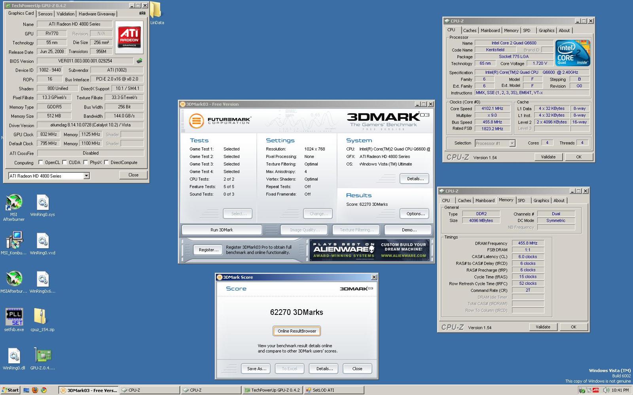Open the ATI Radeon HD 4800 Series dropdown
The image size is (633, 395).
pos(86,176)
